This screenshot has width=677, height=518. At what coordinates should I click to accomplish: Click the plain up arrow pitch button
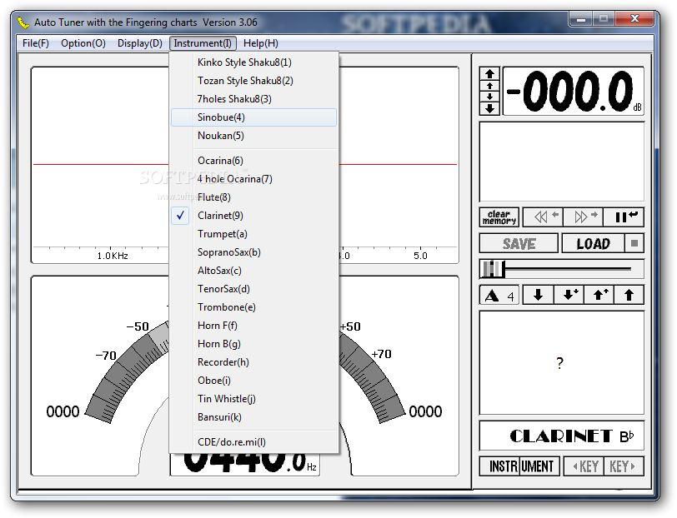coord(629,295)
